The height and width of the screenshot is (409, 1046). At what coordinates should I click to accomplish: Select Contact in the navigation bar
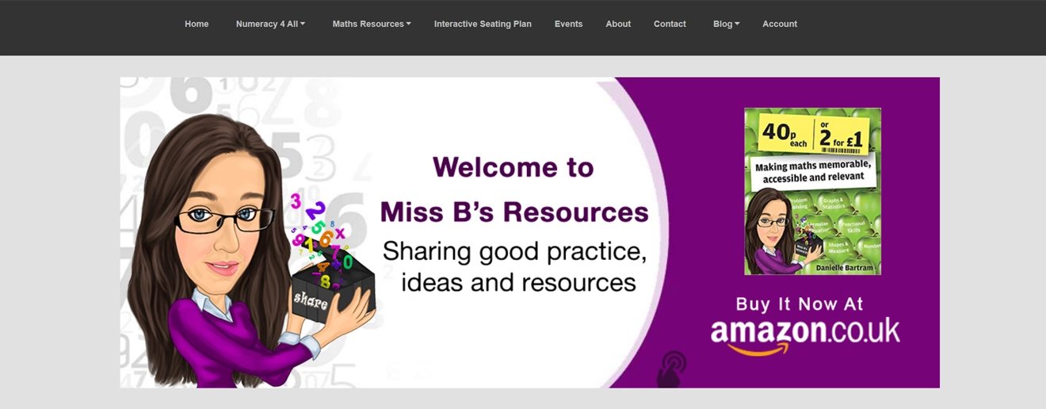[670, 24]
